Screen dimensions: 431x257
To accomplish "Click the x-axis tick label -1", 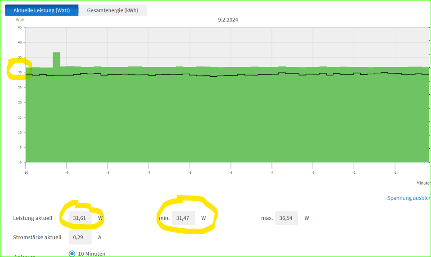I will (x=395, y=172).
